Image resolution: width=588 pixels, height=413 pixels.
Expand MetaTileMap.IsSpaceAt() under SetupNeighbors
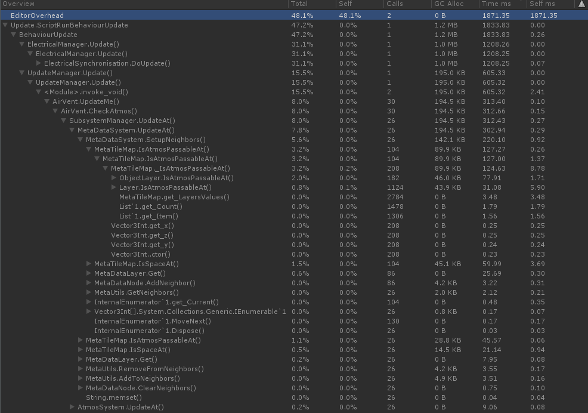88,264
